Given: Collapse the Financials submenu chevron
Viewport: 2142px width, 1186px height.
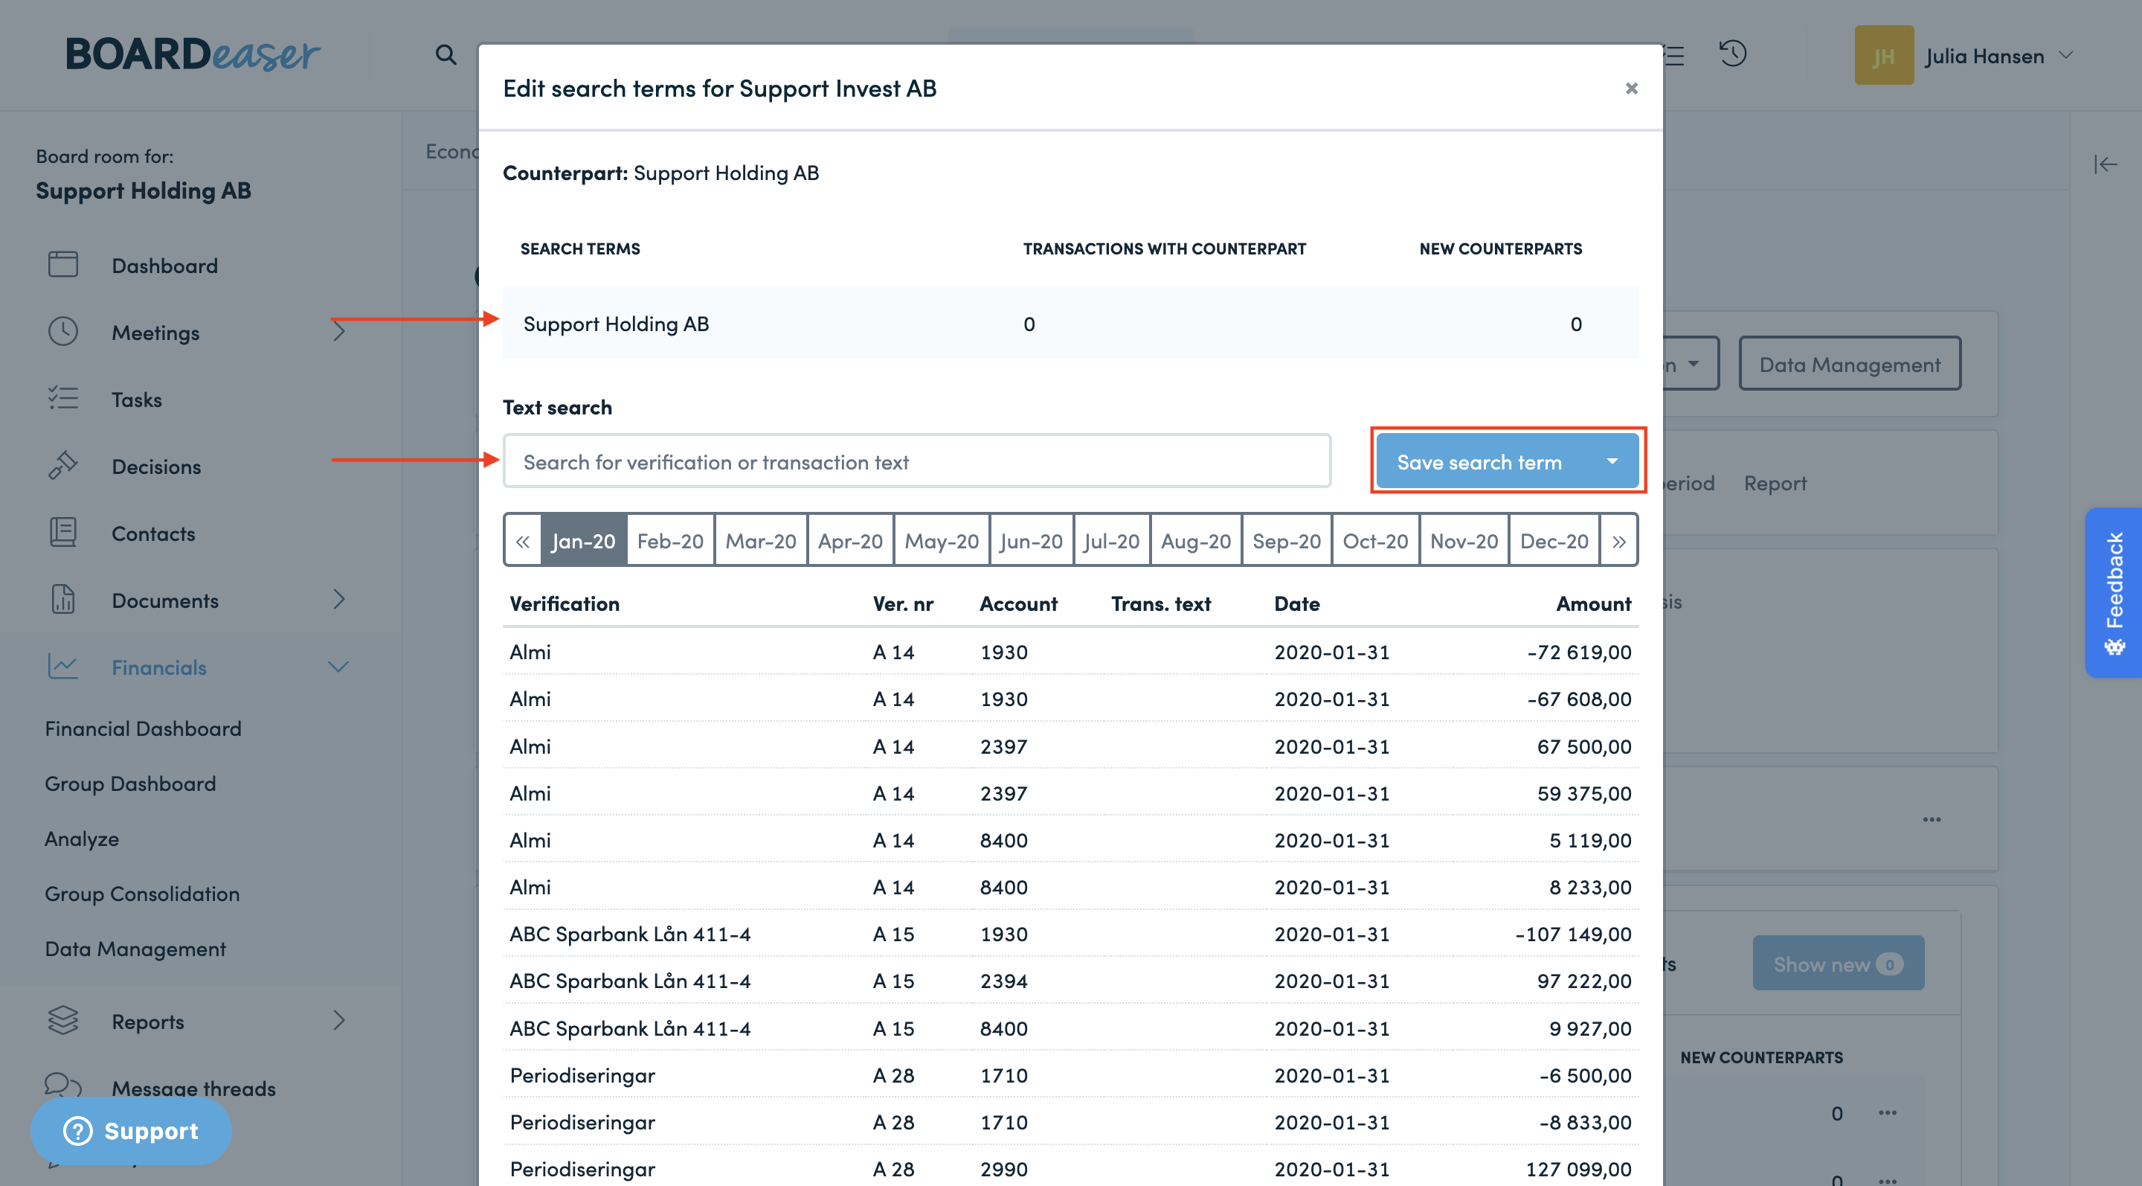Looking at the screenshot, I should (338, 666).
